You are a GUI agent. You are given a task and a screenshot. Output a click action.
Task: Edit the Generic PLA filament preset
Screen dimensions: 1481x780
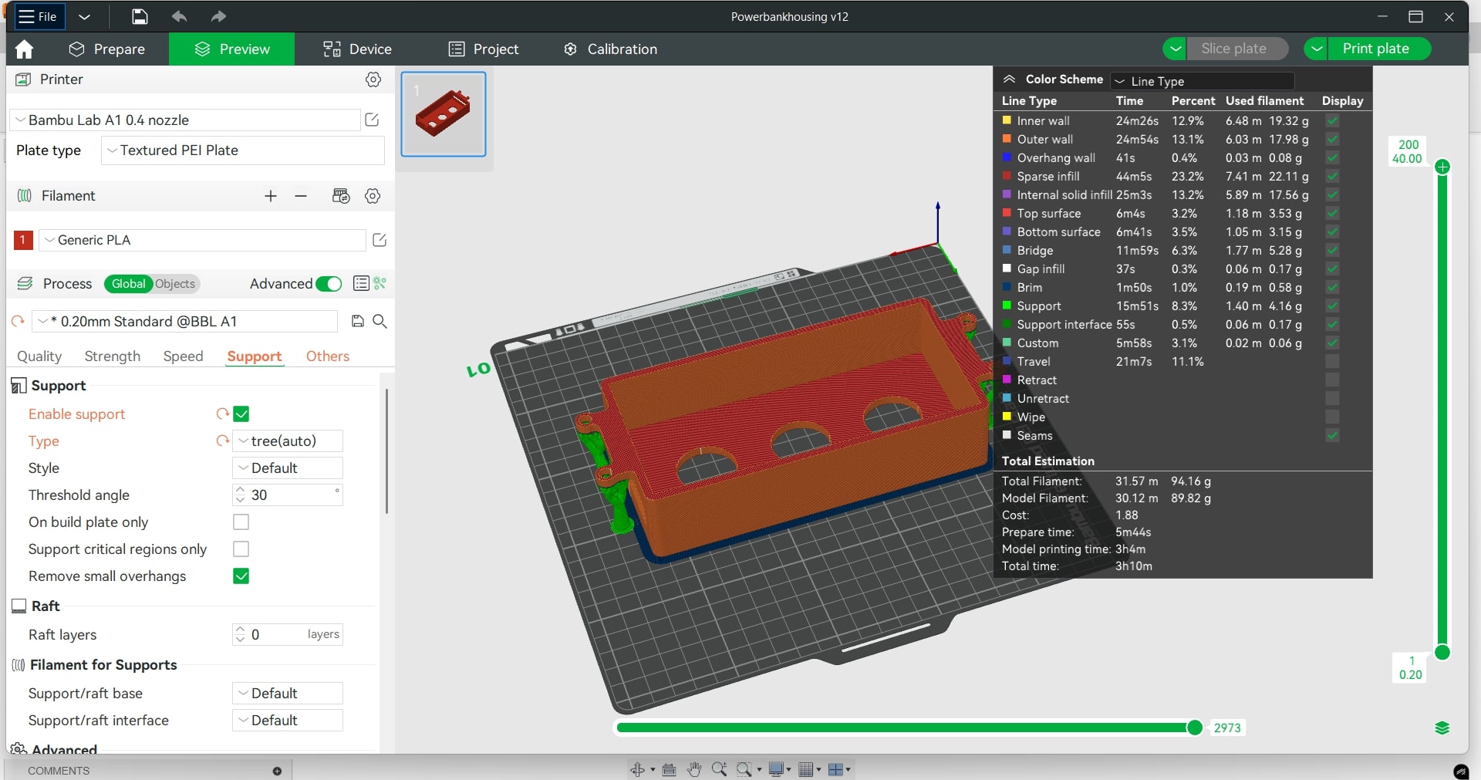(380, 240)
